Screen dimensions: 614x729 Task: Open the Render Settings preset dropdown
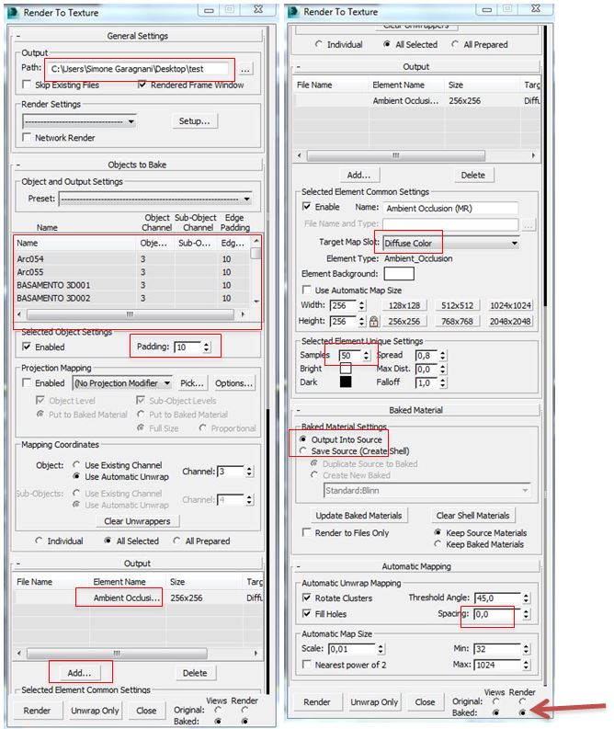click(x=79, y=122)
